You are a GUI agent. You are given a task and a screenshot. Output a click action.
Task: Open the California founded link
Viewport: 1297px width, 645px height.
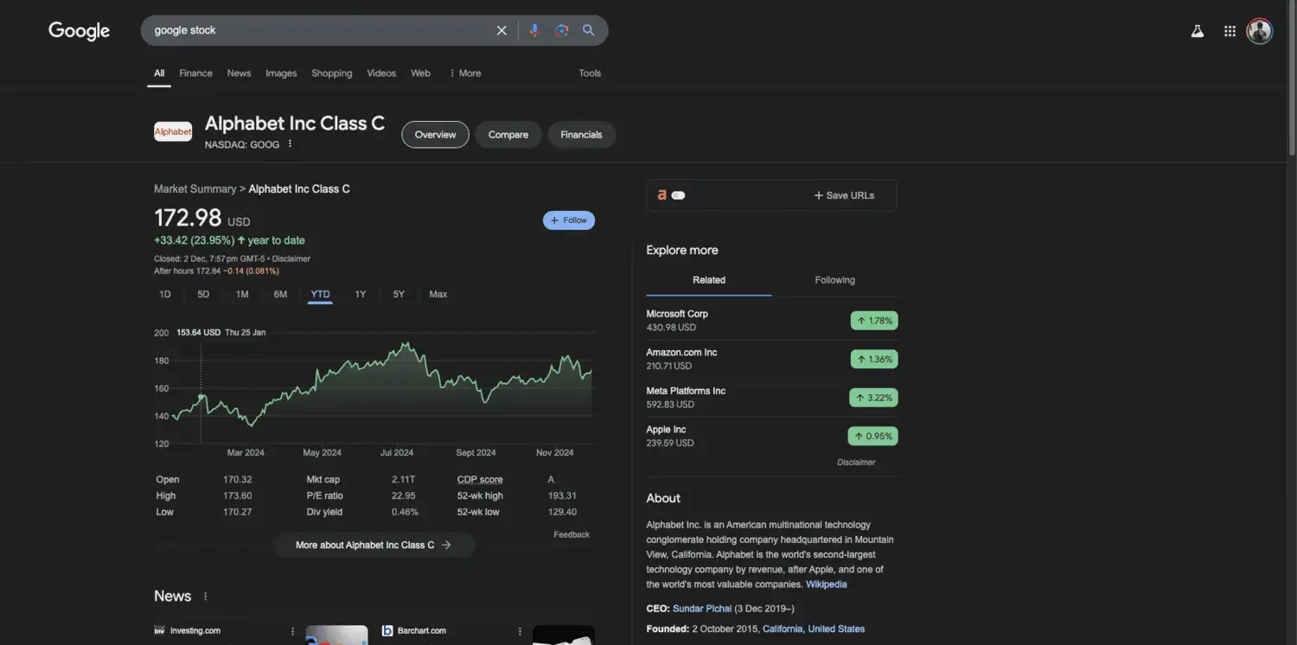click(x=783, y=629)
